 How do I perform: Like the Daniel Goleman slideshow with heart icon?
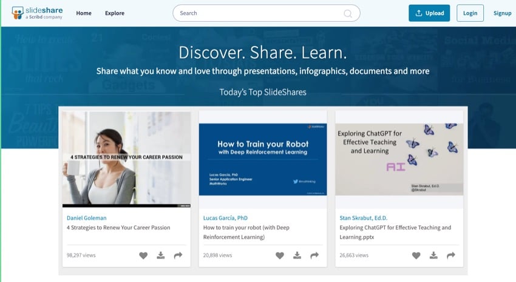click(143, 255)
